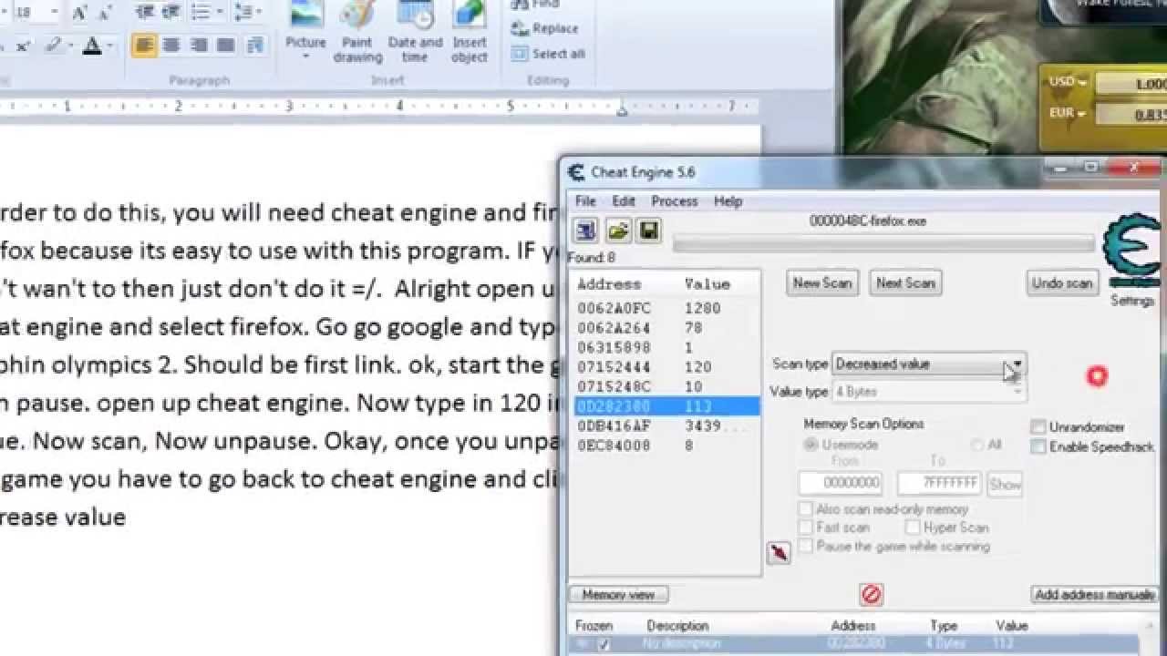
Task: Click the Cheat Engine logo above Settings
Action: pyautogui.click(x=1133, y=250)
